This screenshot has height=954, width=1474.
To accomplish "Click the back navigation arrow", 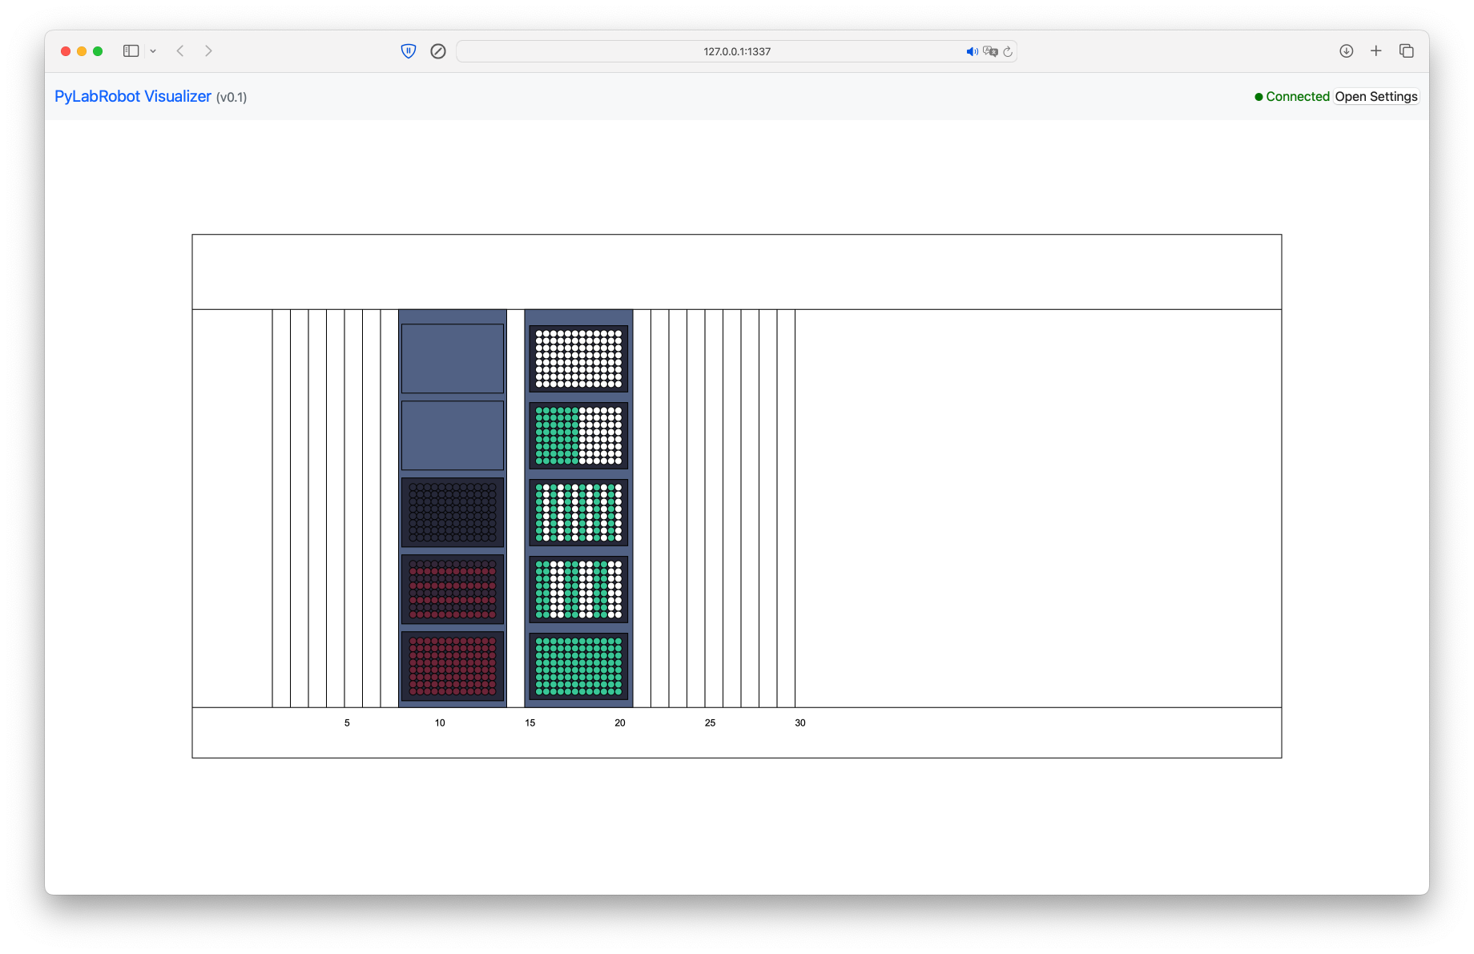I will (180, 50).
